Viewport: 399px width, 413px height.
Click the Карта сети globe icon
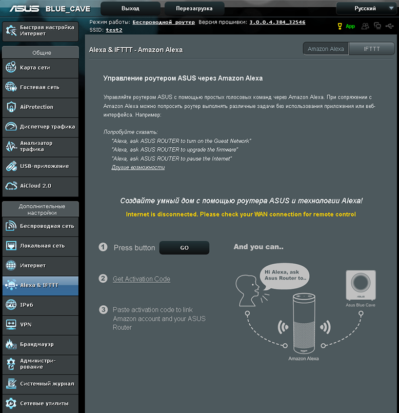(x=11, y=67)
